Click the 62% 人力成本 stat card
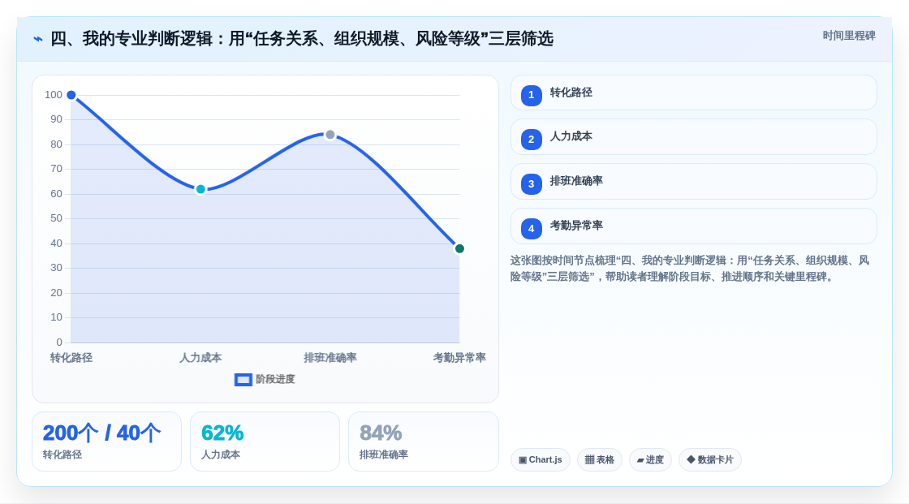Image resolution: width=909 pixels, height=504 pixels. (265, 442)
